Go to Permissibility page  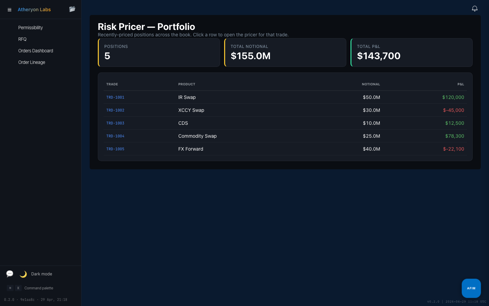[x=31, y=28]
